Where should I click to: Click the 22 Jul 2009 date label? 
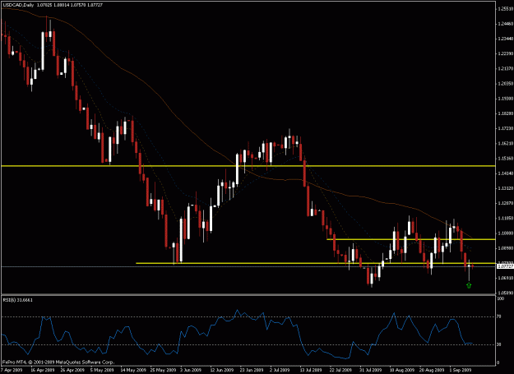point(342,370)
